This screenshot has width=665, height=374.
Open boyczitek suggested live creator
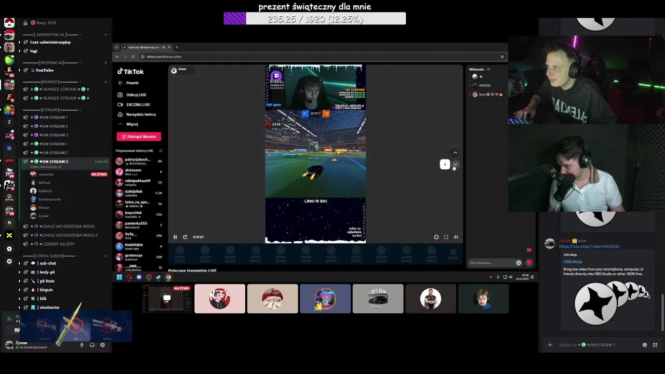click(139, 214)
